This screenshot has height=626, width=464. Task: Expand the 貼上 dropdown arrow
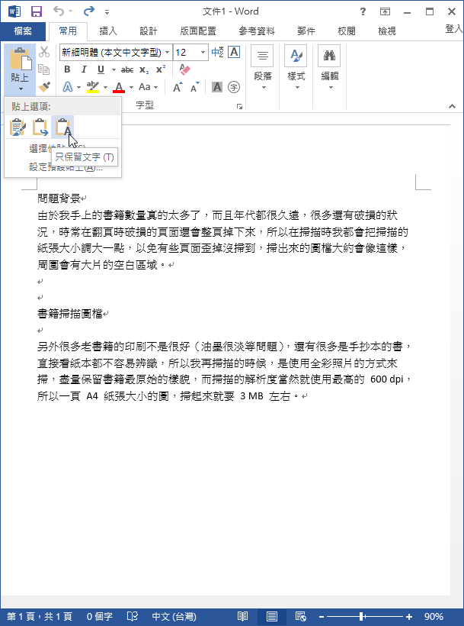21,89
